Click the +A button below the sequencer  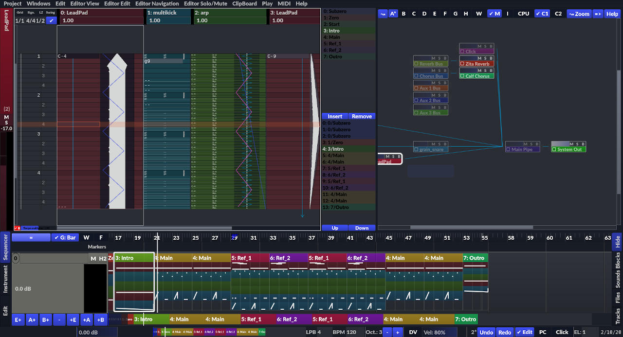click(x=86, y=319)
